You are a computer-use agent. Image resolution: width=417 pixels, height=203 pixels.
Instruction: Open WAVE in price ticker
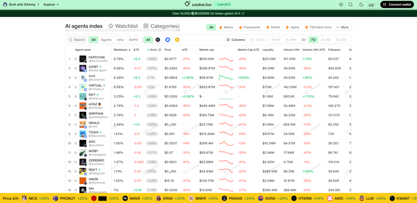click(x=138, y=198)
